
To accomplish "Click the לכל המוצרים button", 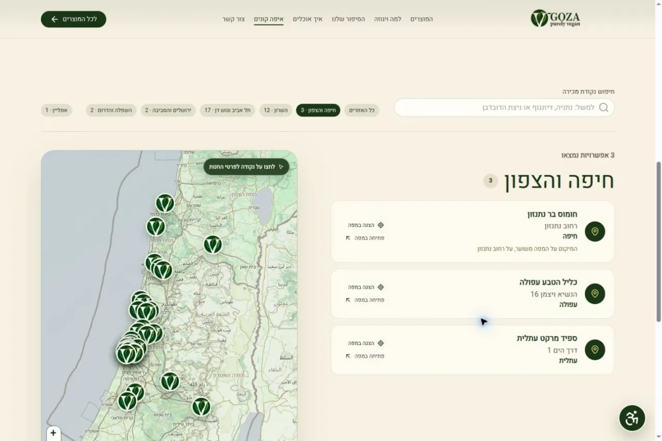I will pyautogui.click(x=73, y=19).
